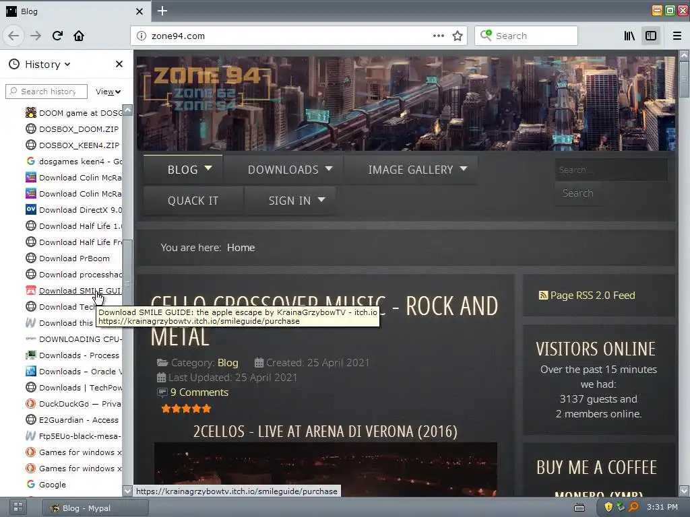Screen dimensions: 690x517
Task: Open DOSBOX_KEEN4.ZIP history entry
Action: pyautogui.click(x=73, y=145)
